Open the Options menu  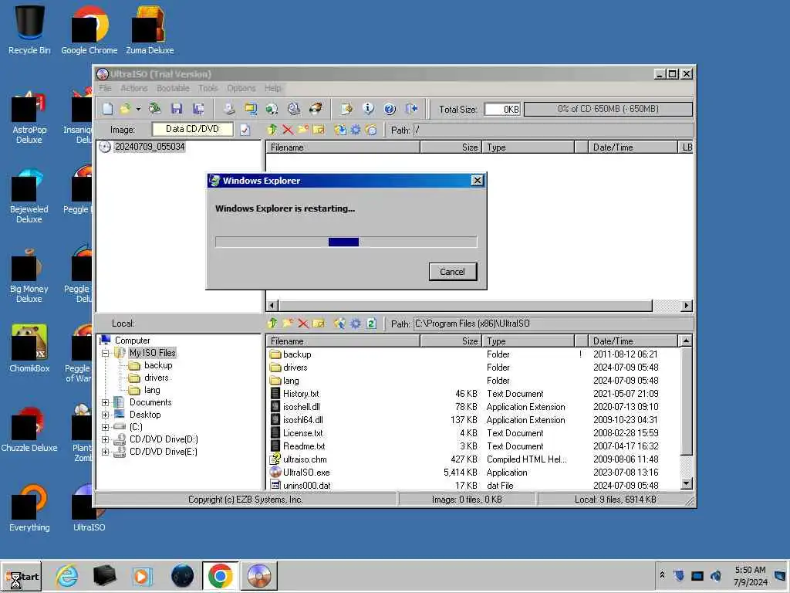[241, 88]
